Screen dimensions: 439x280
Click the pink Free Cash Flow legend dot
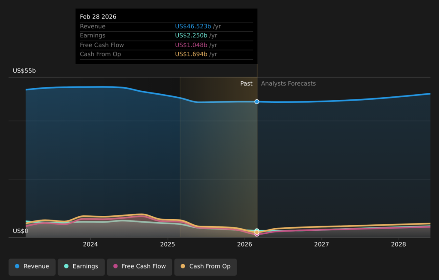tap(115, 267)
